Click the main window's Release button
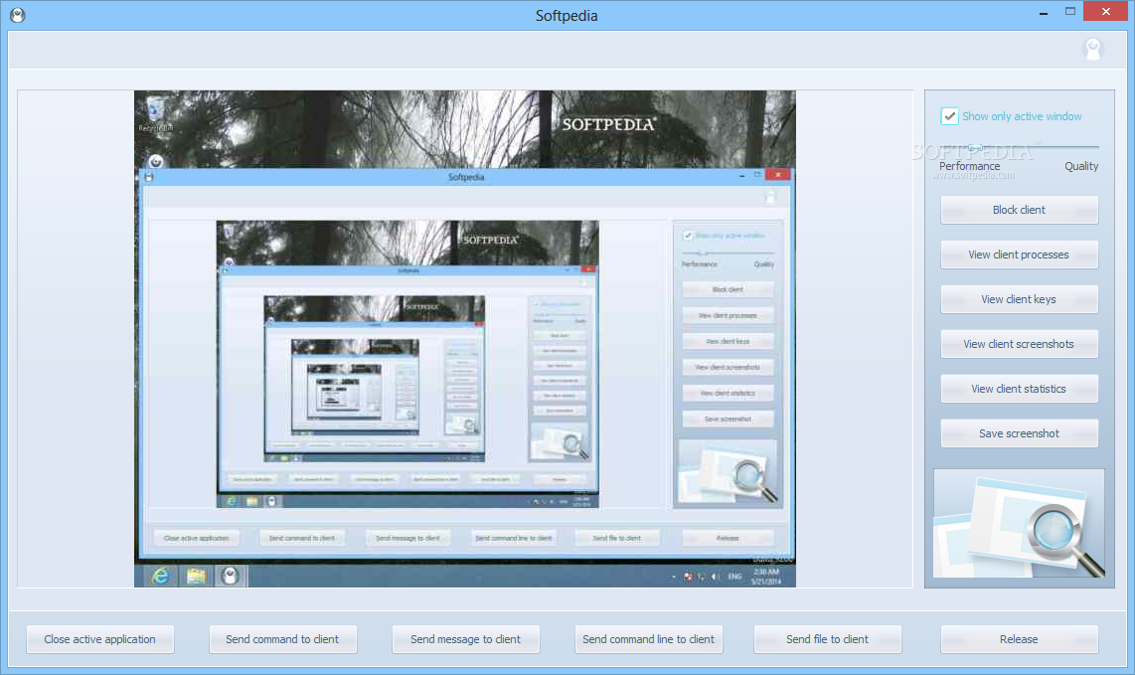This screenshot has width=1135, height=675. click(1019, 639)
